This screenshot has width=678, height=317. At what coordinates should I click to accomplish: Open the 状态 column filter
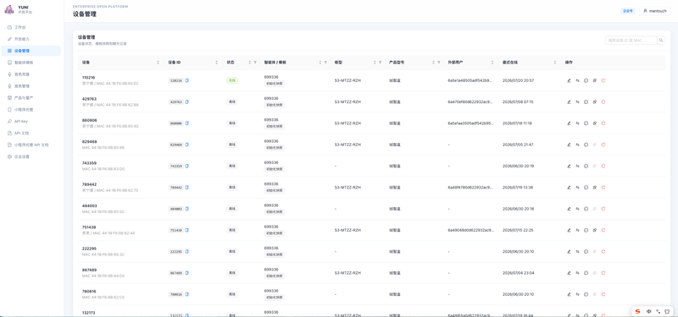coord(255,63)
